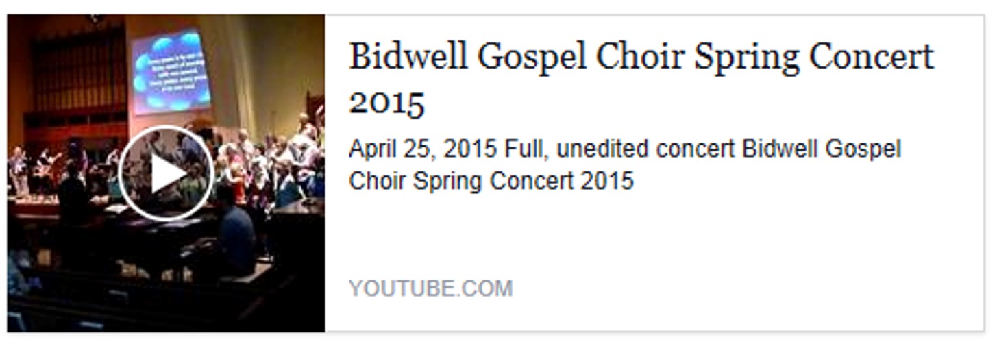Click the "2015" on the title's second line

tap(386, 103)
